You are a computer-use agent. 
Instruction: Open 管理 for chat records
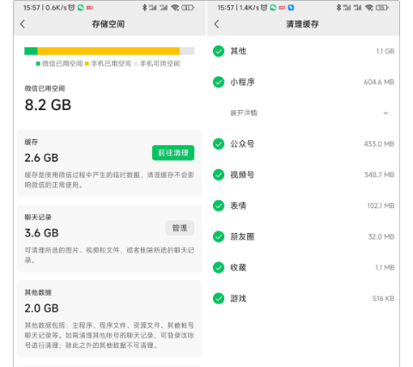pos(179,228)
